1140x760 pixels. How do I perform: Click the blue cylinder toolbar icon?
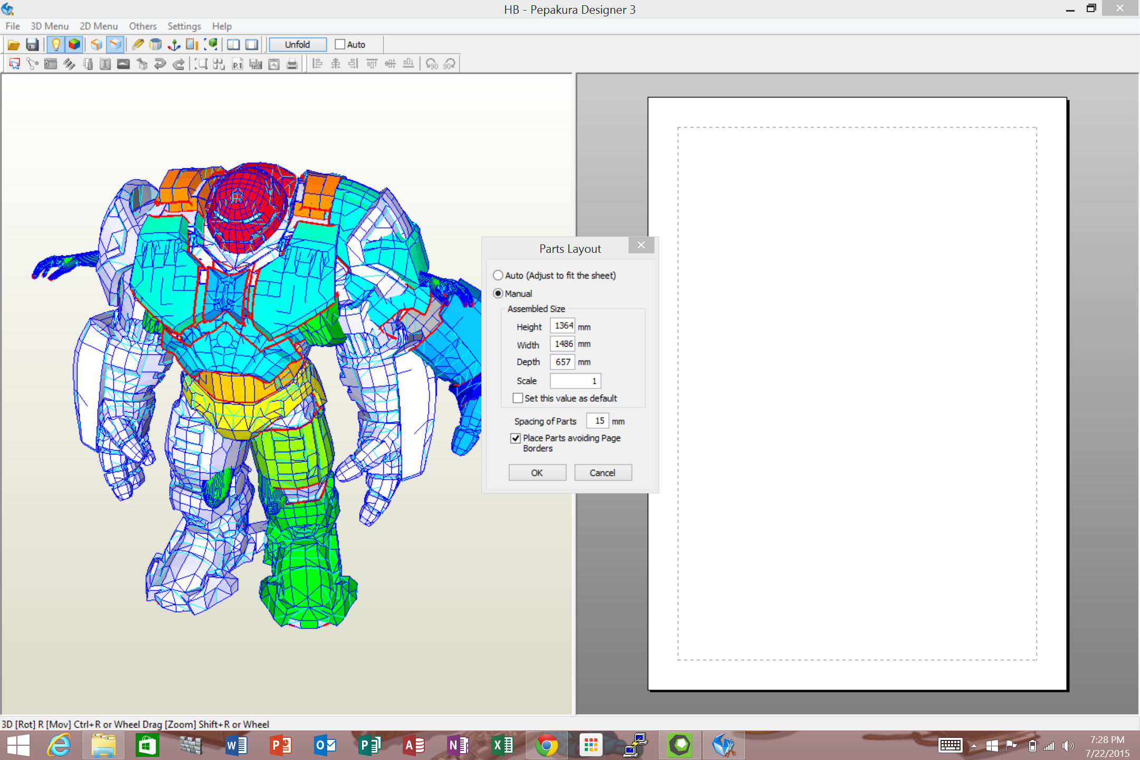click(x=156, y=45)
